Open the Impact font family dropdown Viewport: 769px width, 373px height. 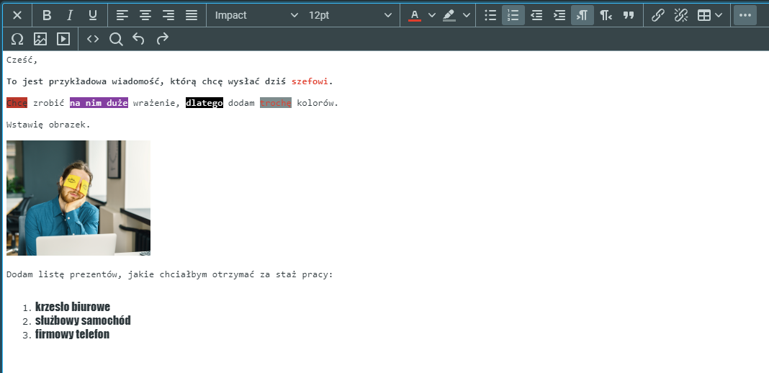point(256,15)
